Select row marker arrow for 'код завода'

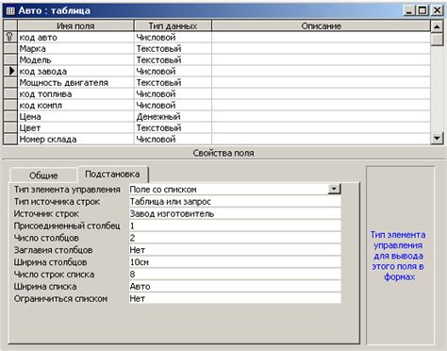11,71
